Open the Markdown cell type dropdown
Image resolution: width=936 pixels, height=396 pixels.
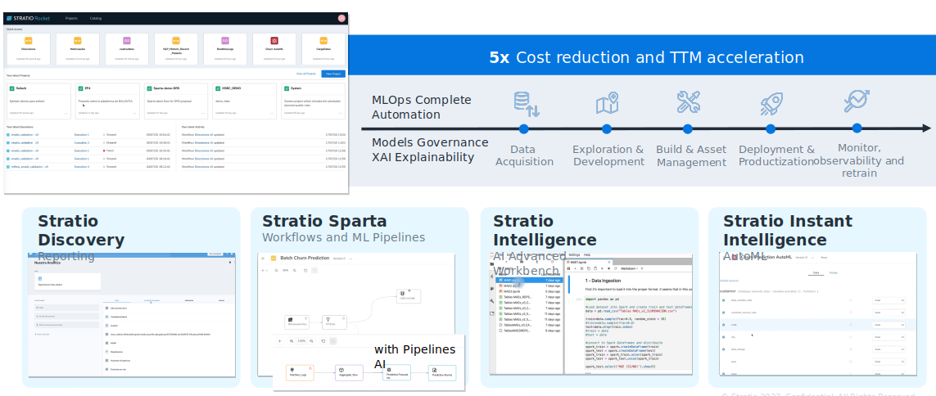(x=630, y=268)
